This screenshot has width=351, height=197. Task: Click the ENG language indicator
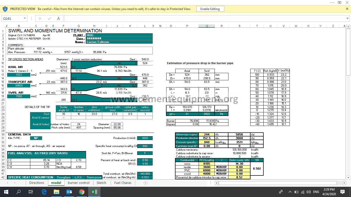[x=316, y=192]
